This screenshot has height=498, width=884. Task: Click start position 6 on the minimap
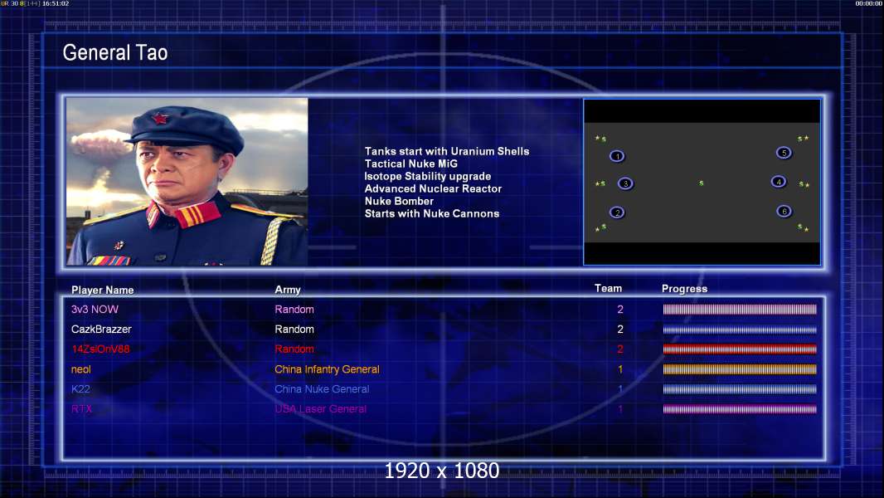(x=784, y=212)
